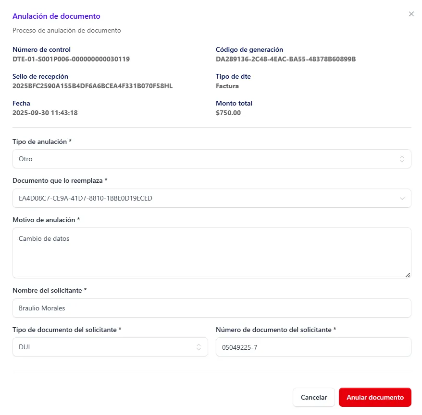The width and height of the screenshot is (422, 415).
Task: Expand the Tipo de anulación dropdown showing Otro
Action: coord(211,158)
